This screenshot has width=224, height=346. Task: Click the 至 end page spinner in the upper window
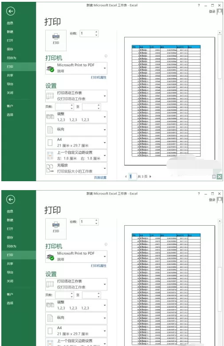[91, 107]
